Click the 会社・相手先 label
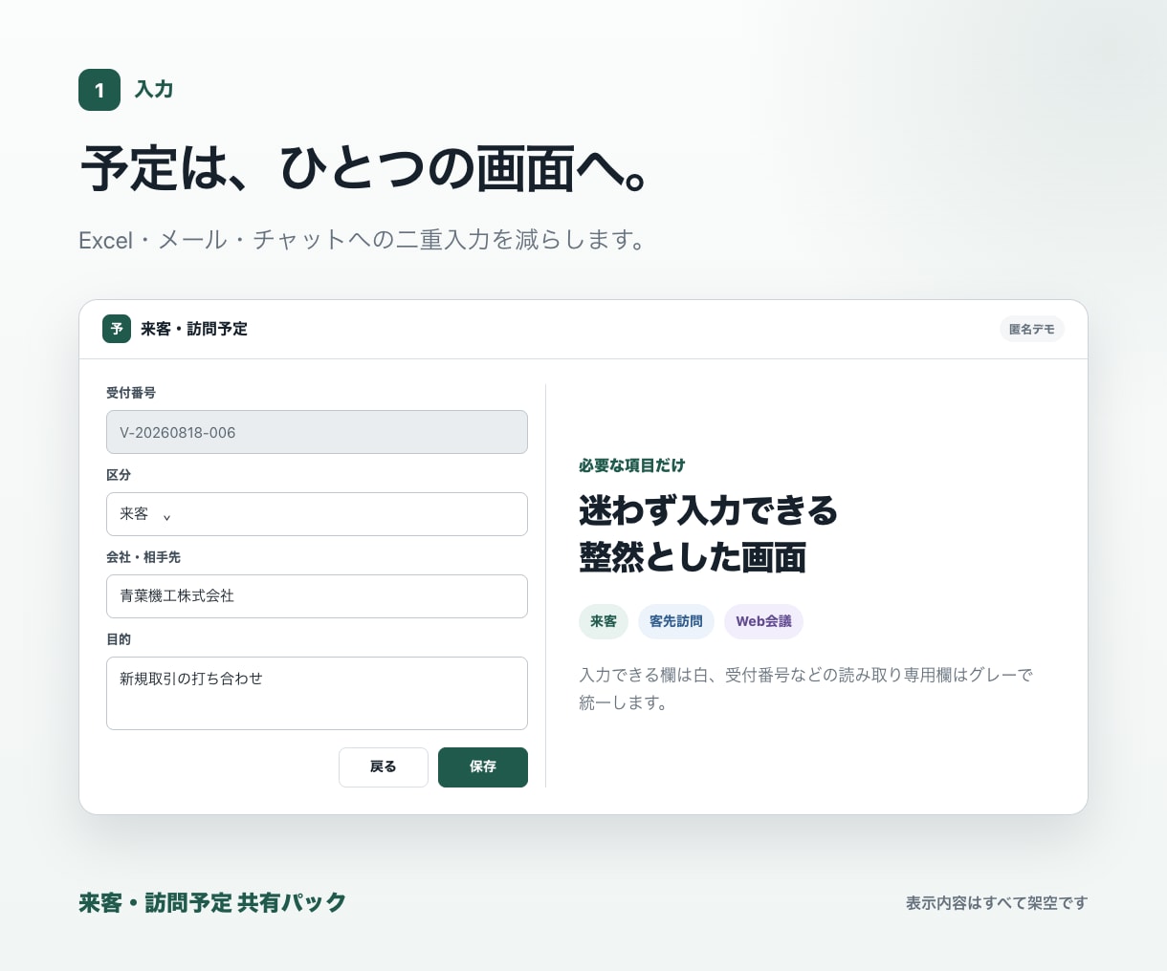1167x971 pixels. 143,557
